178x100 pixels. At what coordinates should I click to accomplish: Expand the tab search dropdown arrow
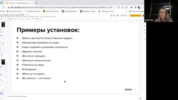click(143, 3)
